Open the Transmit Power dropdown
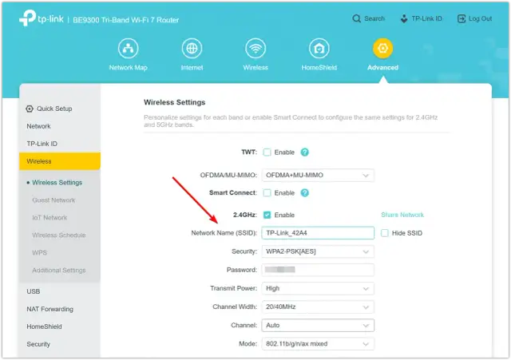 pyautogui.click(x=318, y=288)
